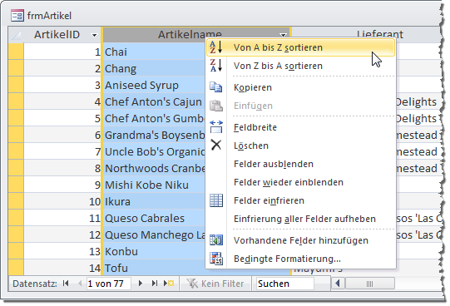Click the Feldbreite width icon
The height and width of the screenshot is (306, 450).
pos(216,126)
